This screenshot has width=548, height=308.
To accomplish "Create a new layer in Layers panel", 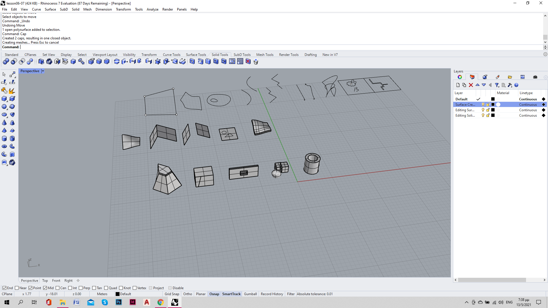I will (x=458, y=85).
